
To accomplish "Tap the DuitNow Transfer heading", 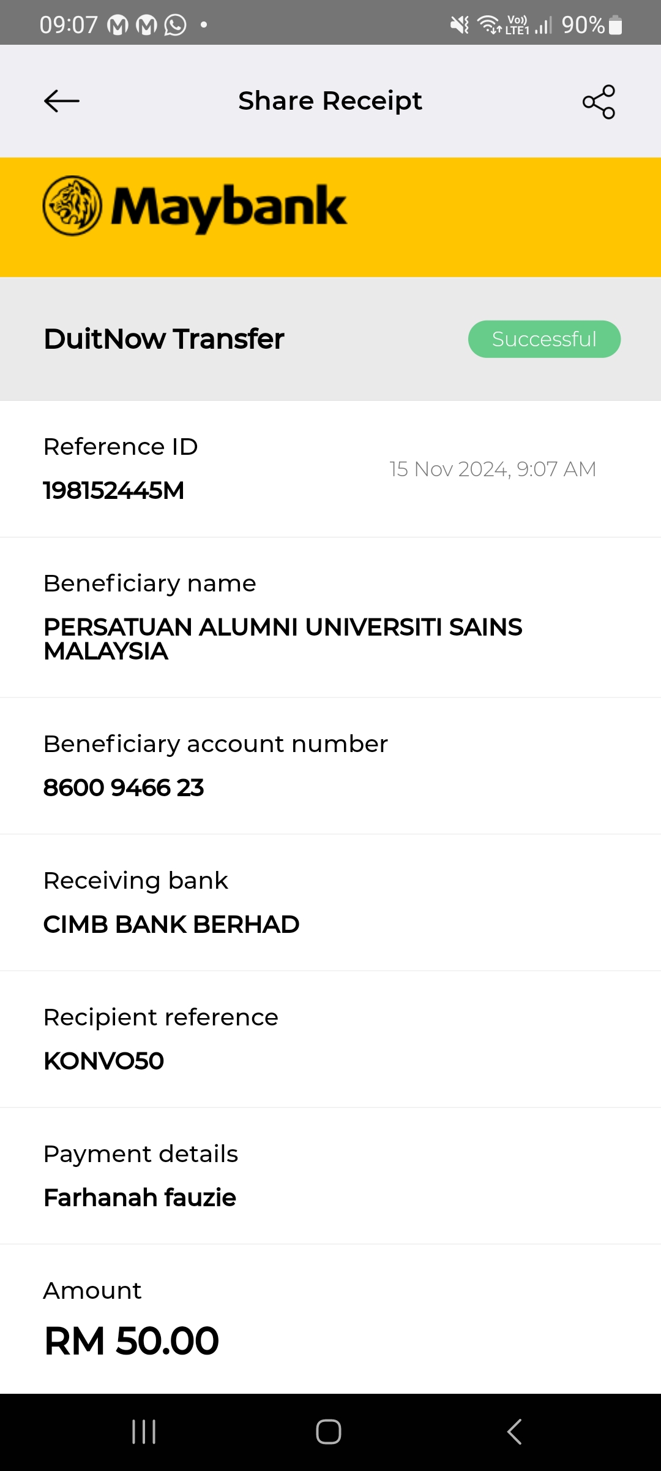I will pyautogui.click(x=164, y=339).
